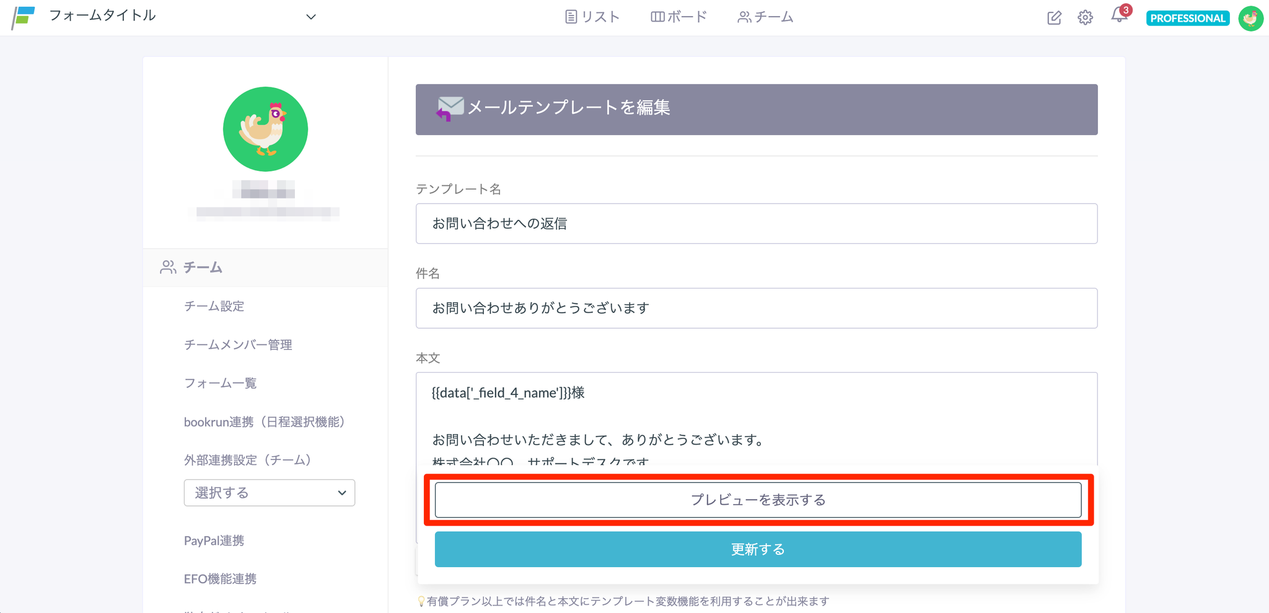Switch to the リスト tab
1269x613 pixels.
pyautogui.click(x=592, y=17)
